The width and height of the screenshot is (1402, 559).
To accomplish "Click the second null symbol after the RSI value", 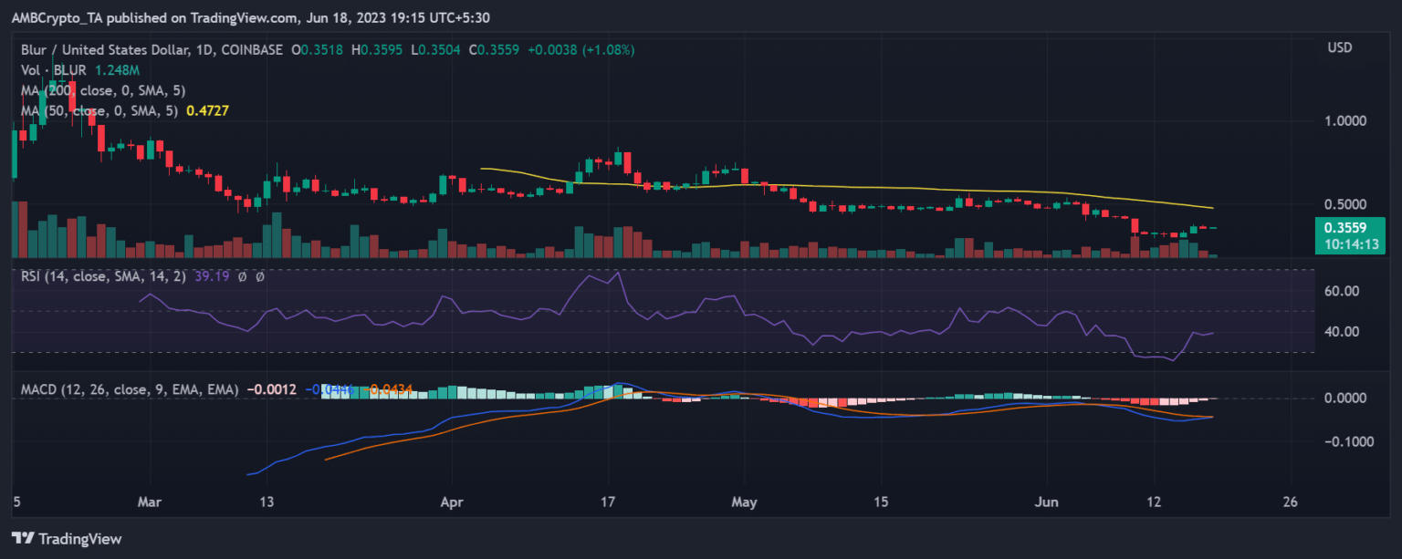I will [260, 275].
